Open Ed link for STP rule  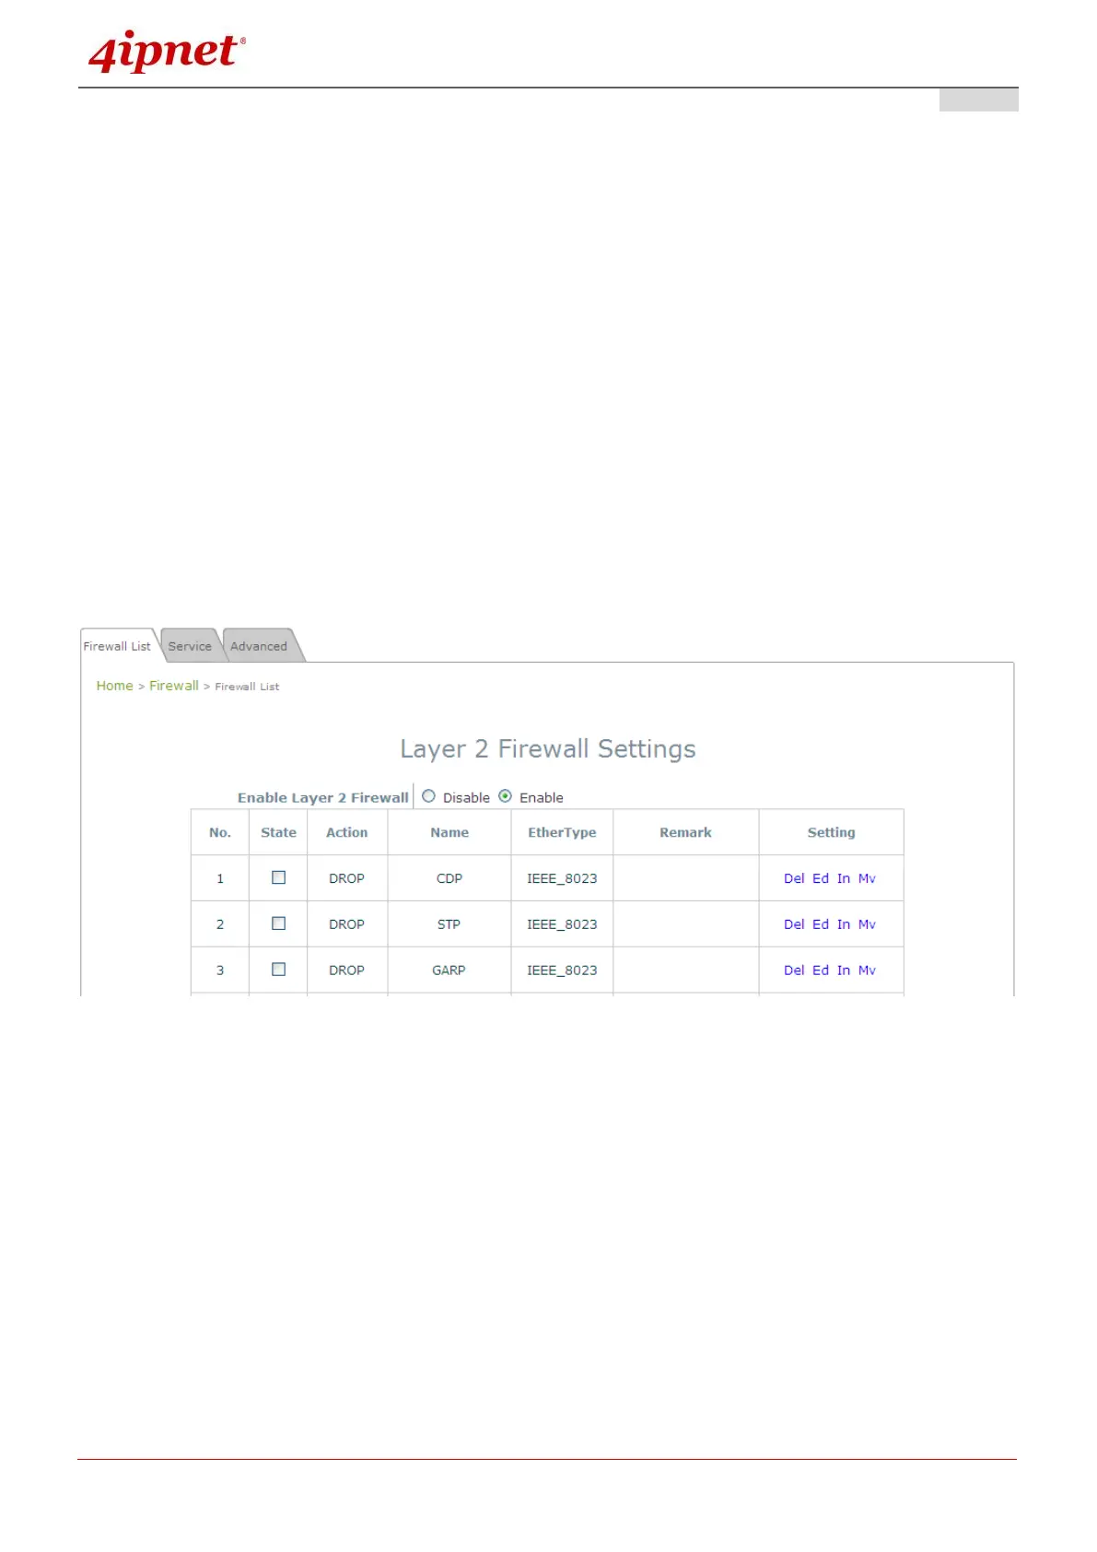pos(821,924)
